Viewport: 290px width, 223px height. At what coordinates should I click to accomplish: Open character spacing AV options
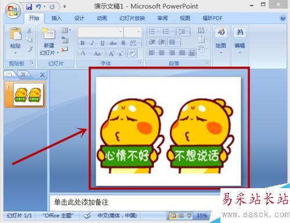point(135,43)
